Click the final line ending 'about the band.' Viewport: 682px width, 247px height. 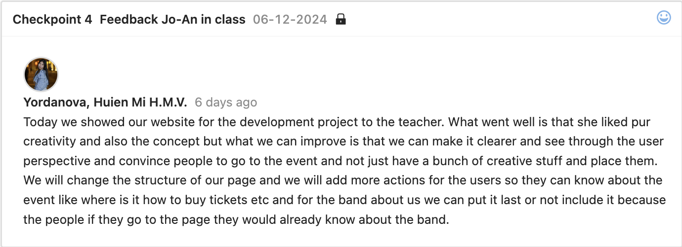236,220
